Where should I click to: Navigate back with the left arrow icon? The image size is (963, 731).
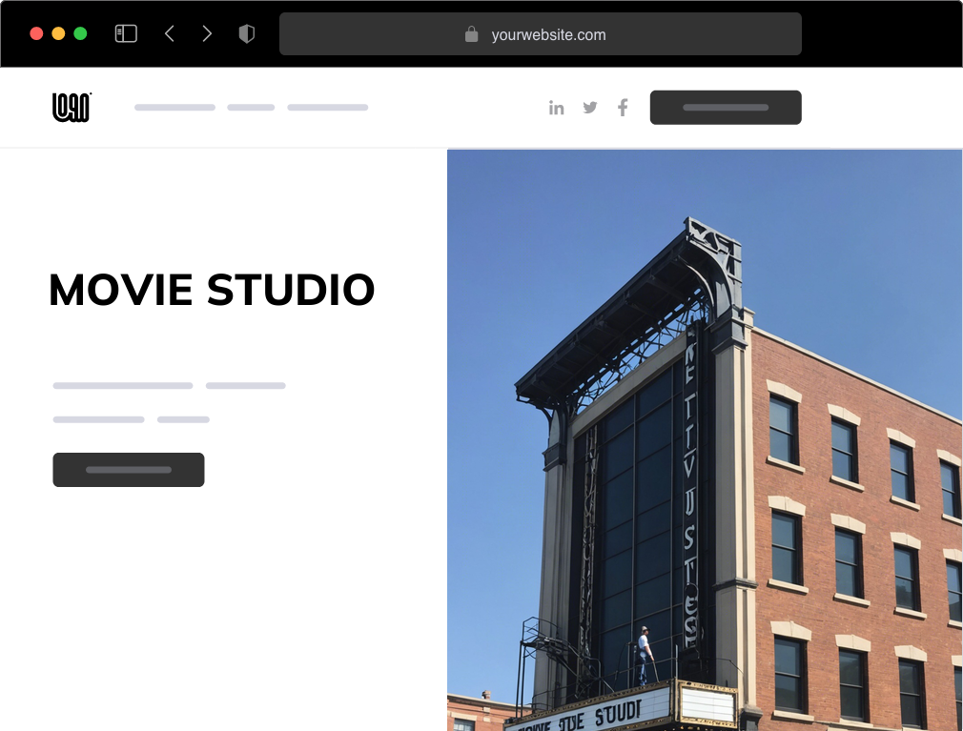coord(170,32)
